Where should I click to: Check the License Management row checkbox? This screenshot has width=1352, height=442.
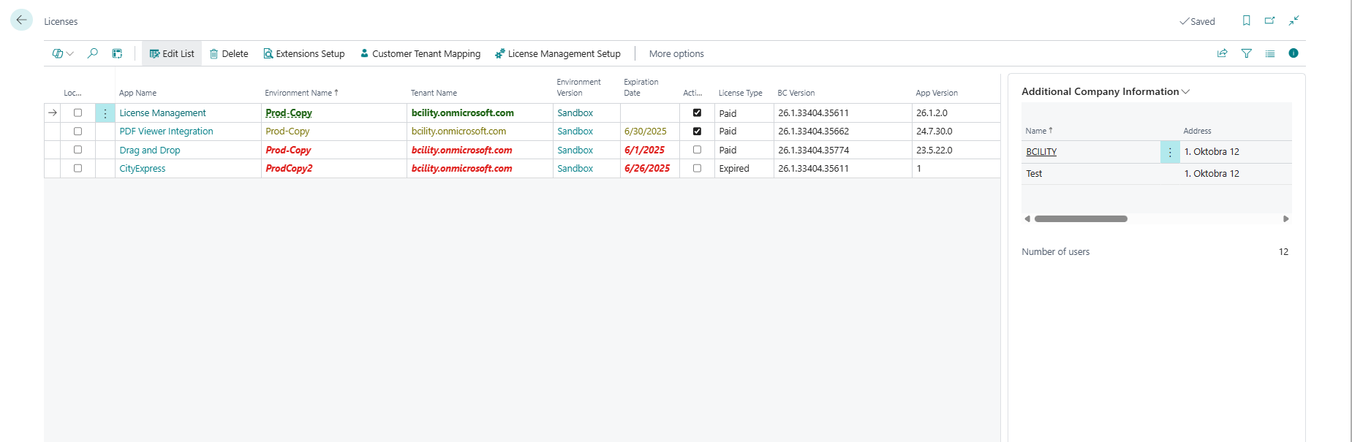tap(78, 113)
